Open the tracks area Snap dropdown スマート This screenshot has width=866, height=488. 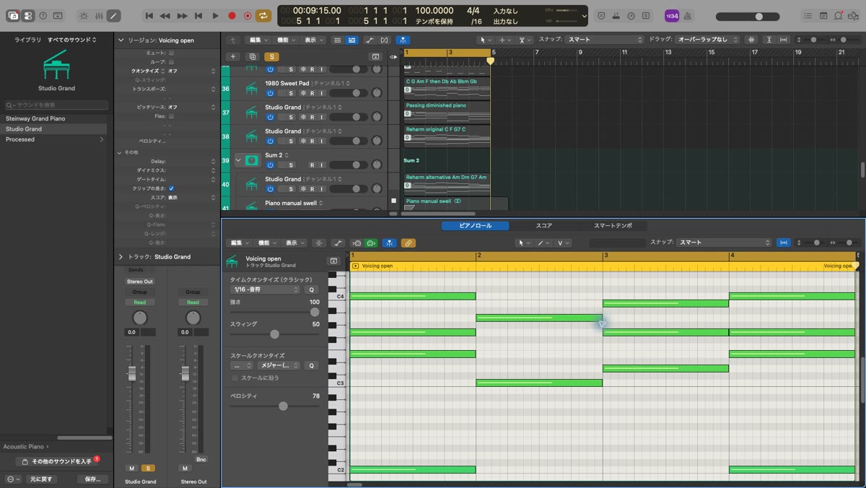point(604,40)
